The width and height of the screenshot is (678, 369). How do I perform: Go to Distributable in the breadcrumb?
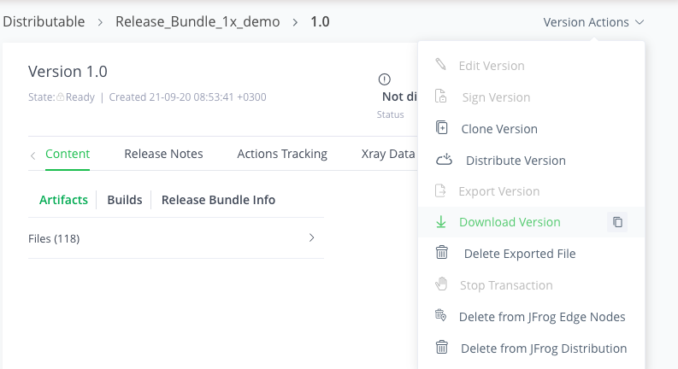44,21
